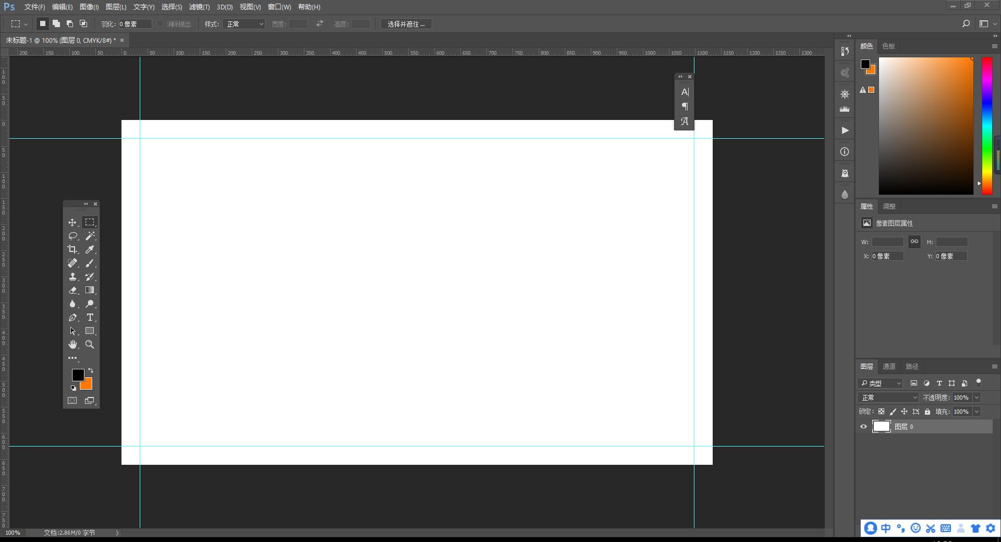Select the Eyedropper tool
Screen dimensions: 1001x542
coord(90,250)
